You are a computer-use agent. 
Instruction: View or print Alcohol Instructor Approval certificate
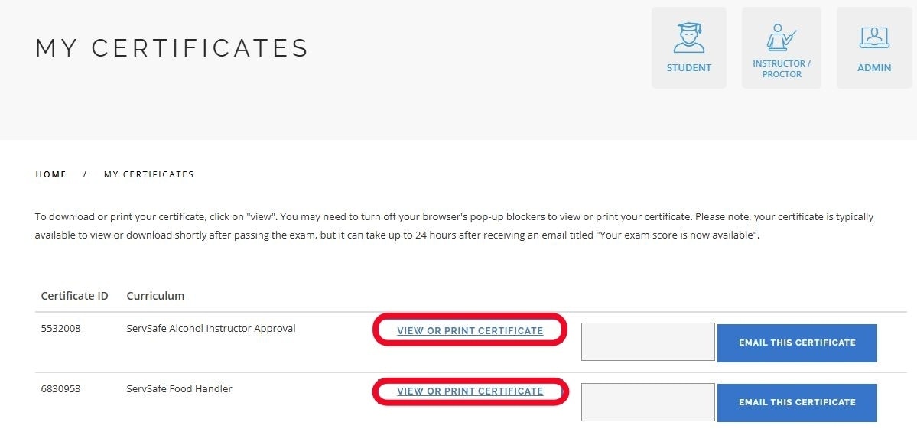470,331
